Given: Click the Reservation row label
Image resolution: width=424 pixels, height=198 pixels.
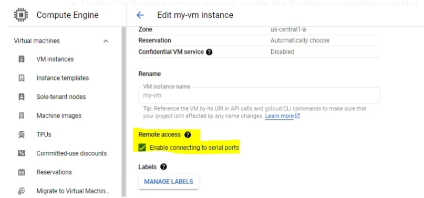Looking at the screenshot, I should 154,40.
